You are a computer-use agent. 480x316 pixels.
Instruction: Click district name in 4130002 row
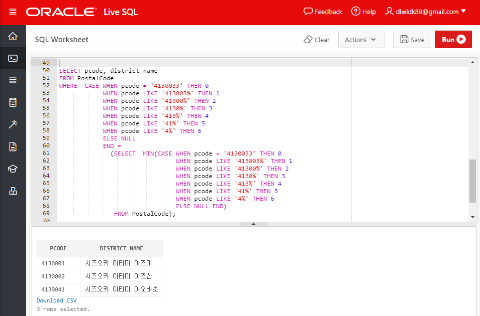(x=119, y=276)
